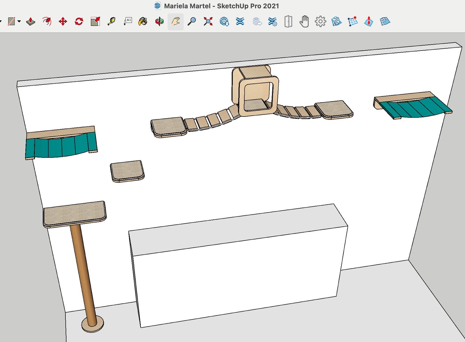This screenshot has width=465, height=342.
Task: Select the carpeted platform left of bridge
Action: pyautogui.click(x=169, y=127)
